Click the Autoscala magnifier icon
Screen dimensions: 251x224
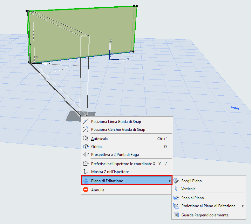click(86, 138)
